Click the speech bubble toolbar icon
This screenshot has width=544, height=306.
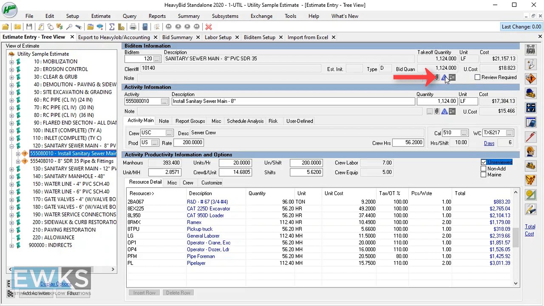pyautogui.click(x=100, y=27)
